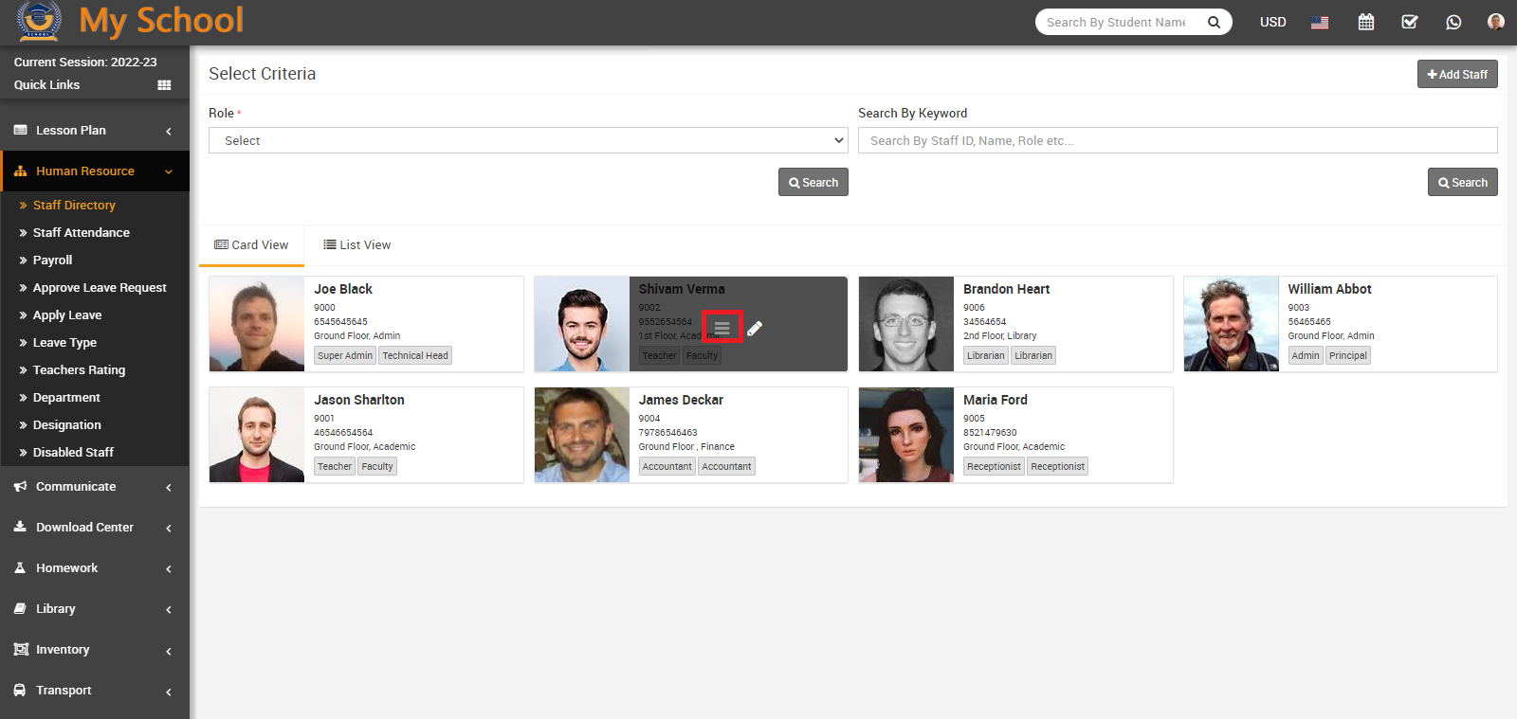This screenshot has height=719, width=1517.
Task: Expand the Lesson Plan sidebar menu
Action: (x=95, y=131)
